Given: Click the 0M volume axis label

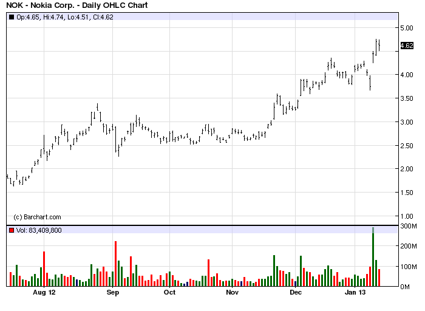Looking at the screenshot, I should pos(405,287).
